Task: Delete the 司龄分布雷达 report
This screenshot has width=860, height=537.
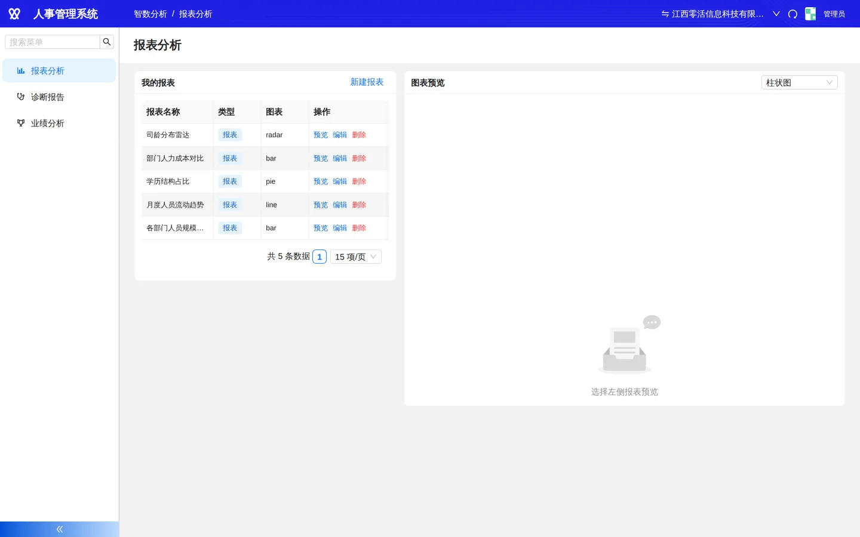Action: pyautogui.click(x=359, y=135)
